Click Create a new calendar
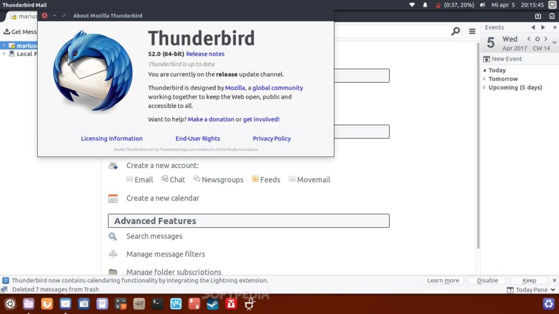The width and height of the screenshot is (559, 314). pyautogui.click(x=163, y=198)
